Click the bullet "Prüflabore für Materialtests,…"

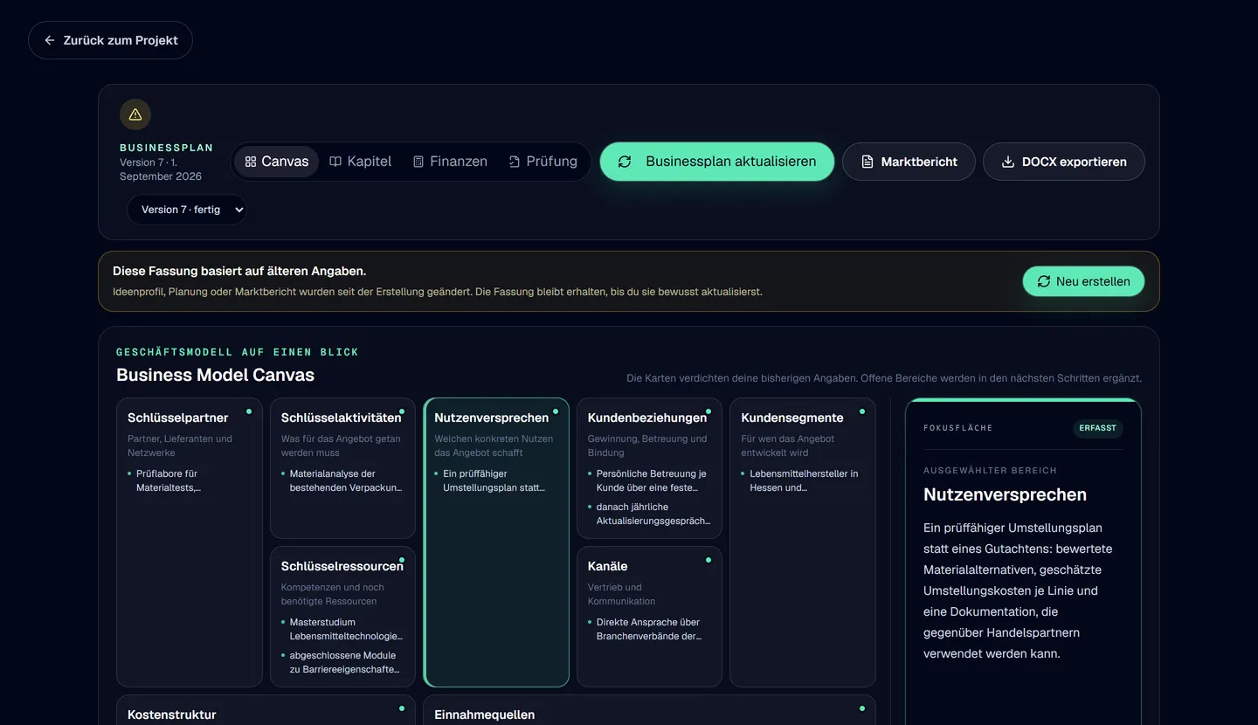click(x=169, y=480)
